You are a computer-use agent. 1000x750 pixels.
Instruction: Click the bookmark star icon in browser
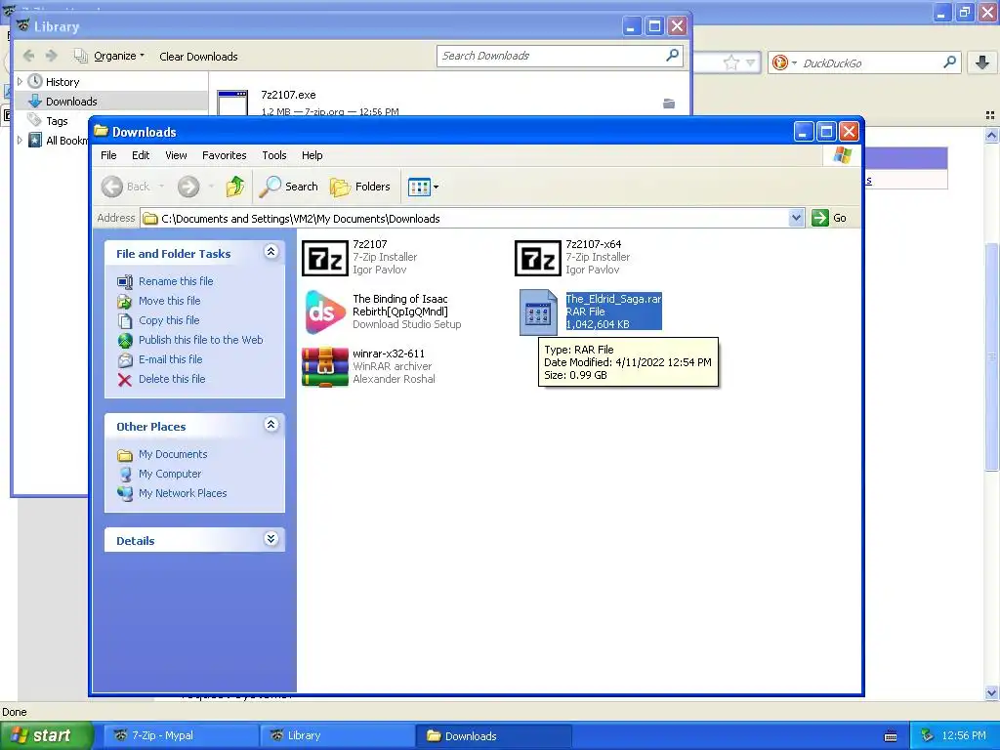(x=730, y=62)
